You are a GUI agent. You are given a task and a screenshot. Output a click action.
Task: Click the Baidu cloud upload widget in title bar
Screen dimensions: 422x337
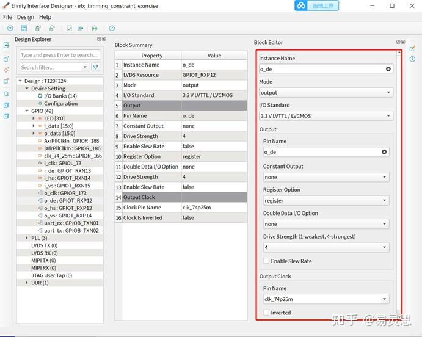point(317,5)
